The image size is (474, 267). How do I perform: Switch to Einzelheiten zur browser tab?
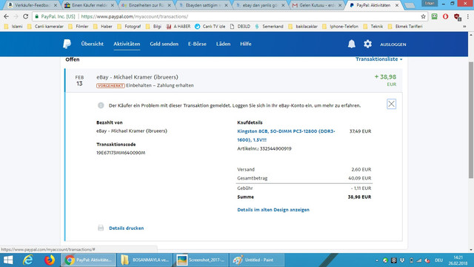pos(146,5)
